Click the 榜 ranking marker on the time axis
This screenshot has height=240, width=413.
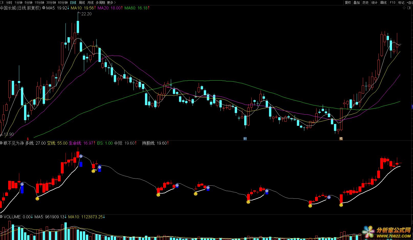tap(341, 139)
